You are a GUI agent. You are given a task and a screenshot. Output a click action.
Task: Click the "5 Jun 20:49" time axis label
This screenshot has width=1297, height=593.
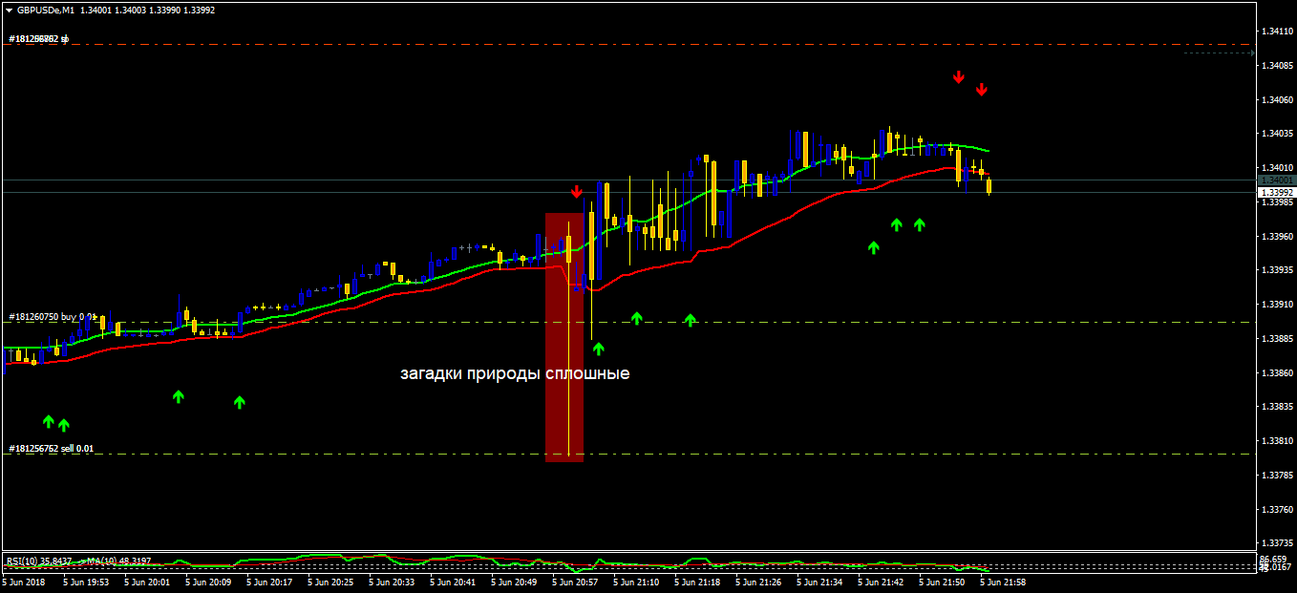click(514, 581)
